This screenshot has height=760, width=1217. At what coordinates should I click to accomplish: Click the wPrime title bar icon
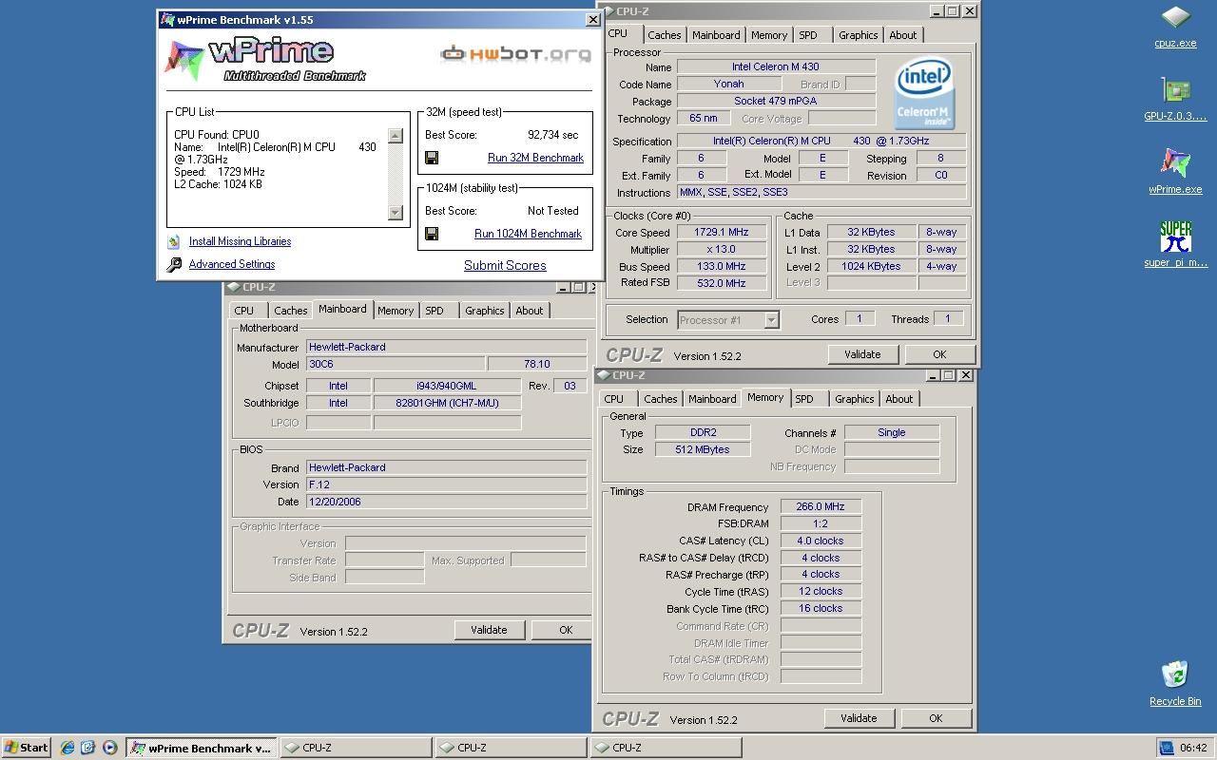167,19
